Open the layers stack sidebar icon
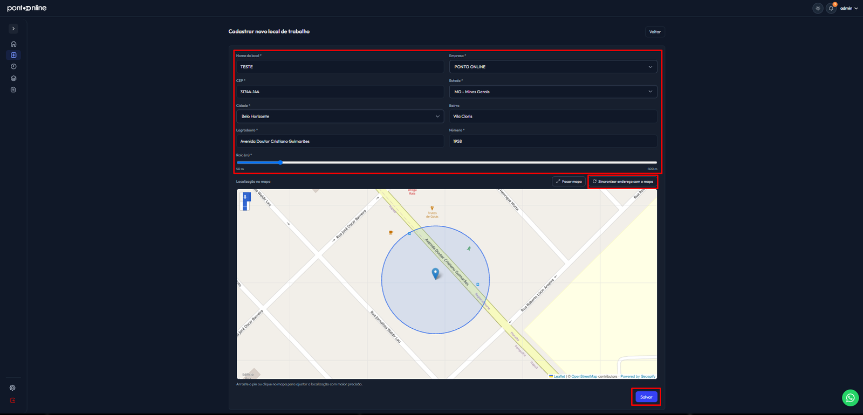863x415 pixels. 13,78
